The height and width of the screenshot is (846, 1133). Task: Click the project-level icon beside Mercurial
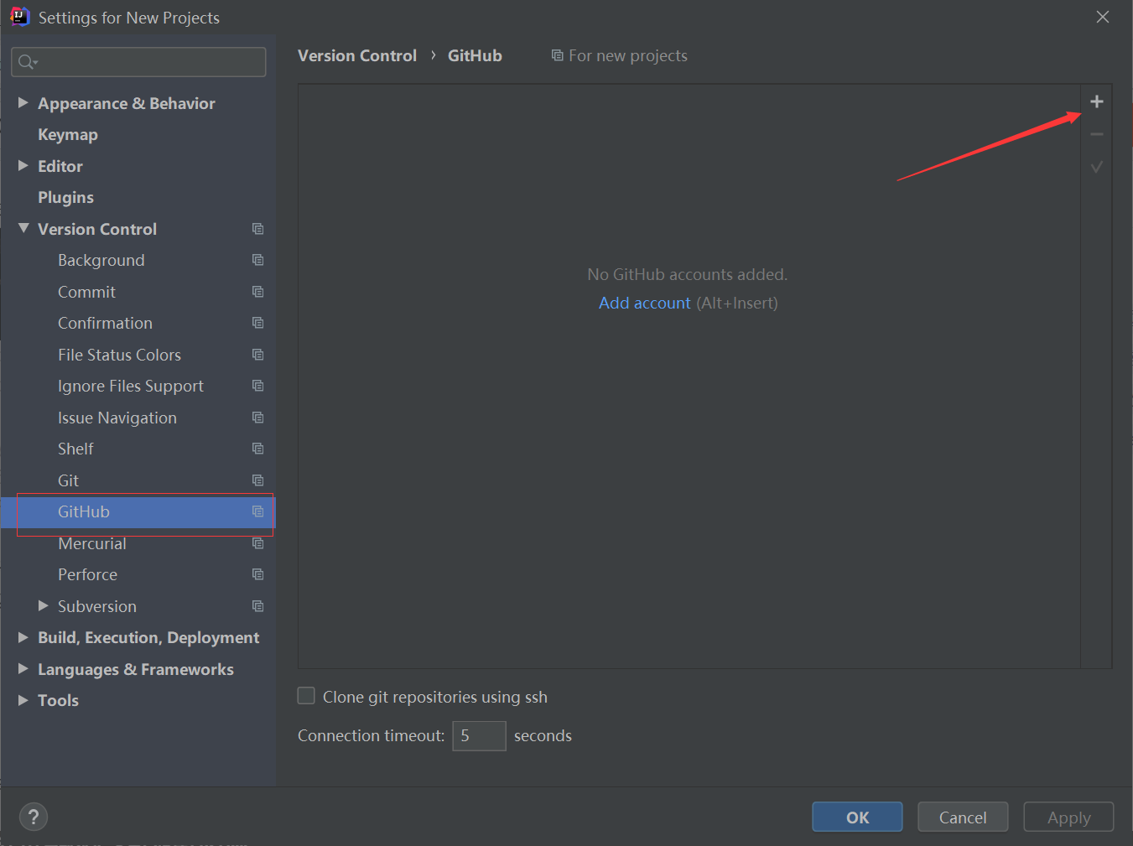point(257,543)
